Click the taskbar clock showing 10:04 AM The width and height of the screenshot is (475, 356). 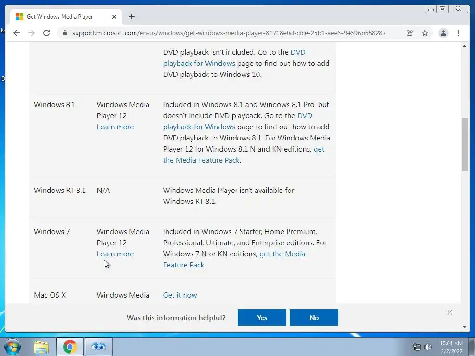click(451, 347)
